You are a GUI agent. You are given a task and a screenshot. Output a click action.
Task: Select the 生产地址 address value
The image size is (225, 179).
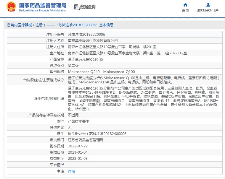coord(127,53)
